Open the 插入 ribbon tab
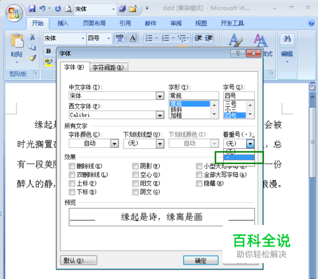318x279 pixels. coord(63,24)
